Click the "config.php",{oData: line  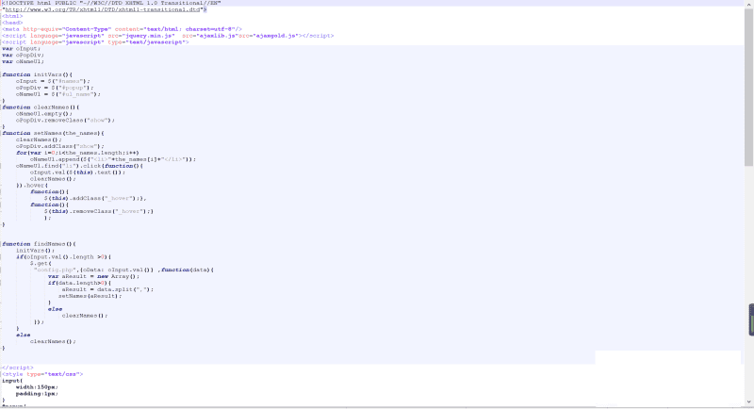click(x=124, y=270)
